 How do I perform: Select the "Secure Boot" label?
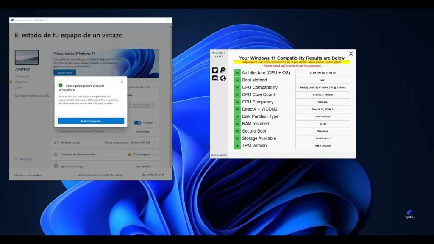coord(254,131)
